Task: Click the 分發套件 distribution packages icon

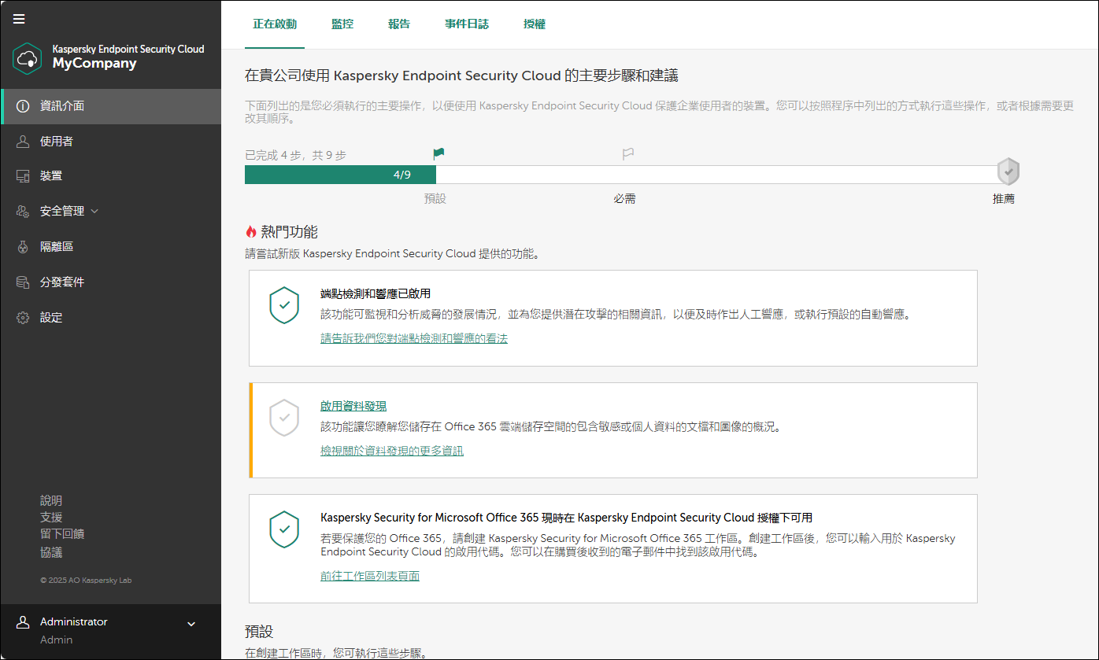Action: [23, 282]
